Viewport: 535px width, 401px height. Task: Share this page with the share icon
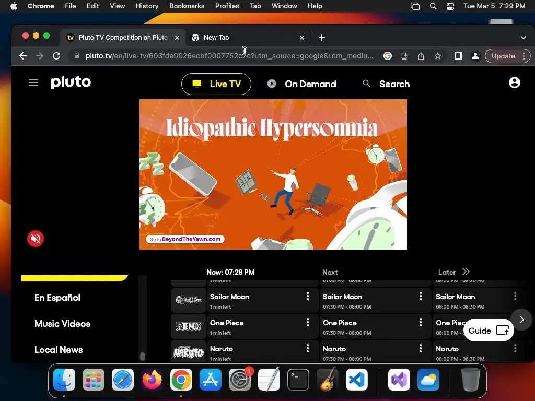coord(421,56)
